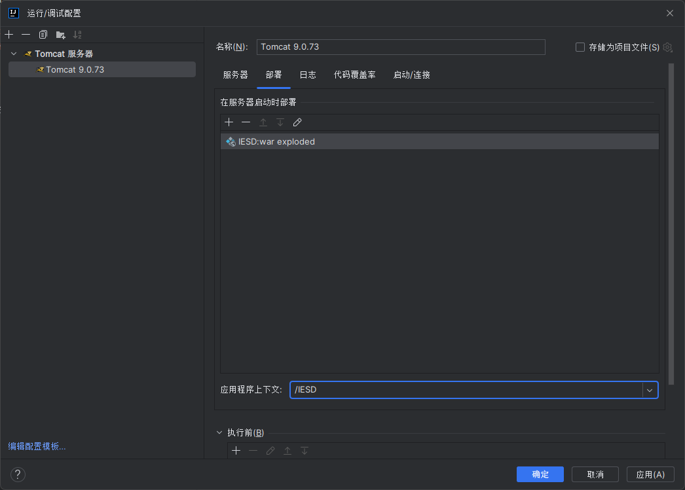
Task: Click the IESD artifact icon
Action: click(231, 142)
